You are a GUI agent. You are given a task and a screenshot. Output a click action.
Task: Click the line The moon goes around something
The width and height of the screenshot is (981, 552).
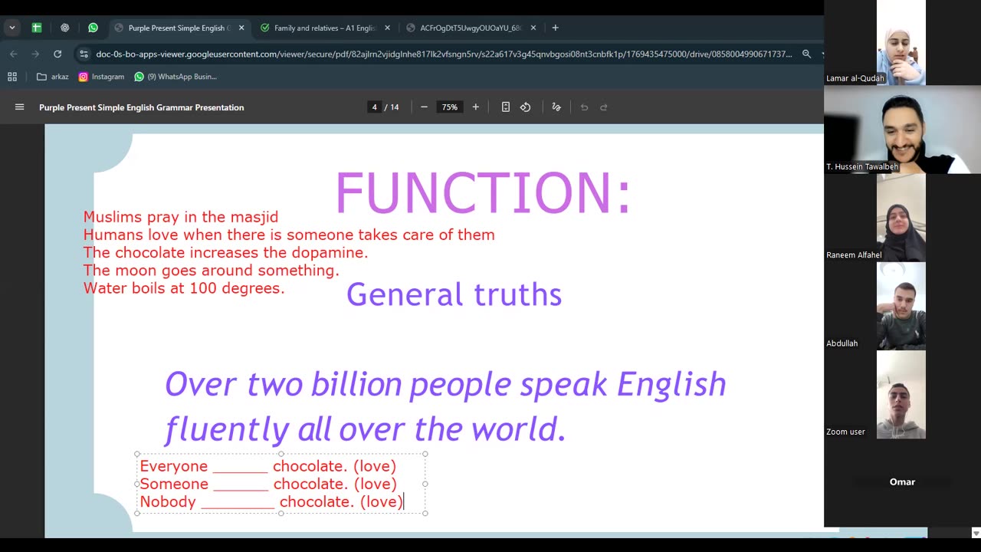(x=212, y=271)
